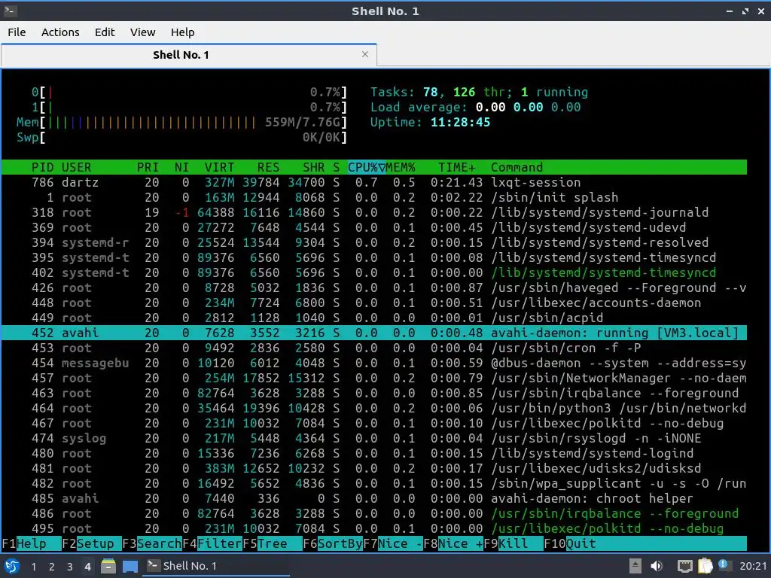
Task: Select the haveged process row
Action: tap(374, 287)
